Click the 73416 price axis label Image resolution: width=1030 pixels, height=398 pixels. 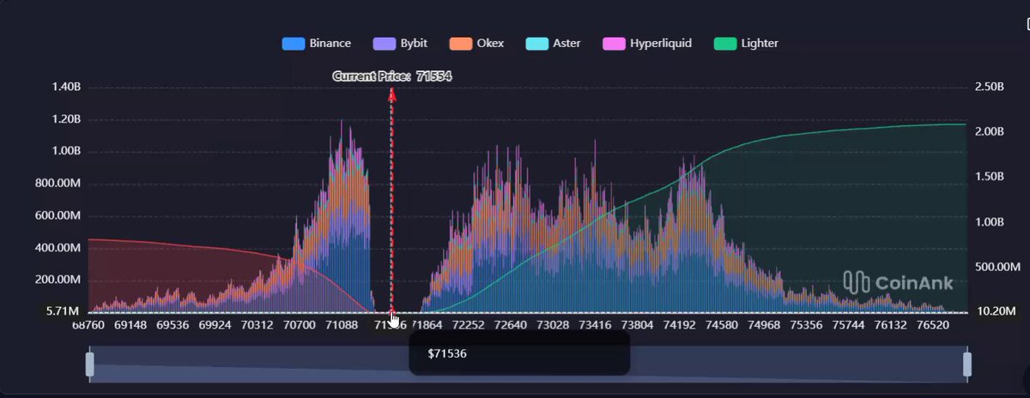click(x=595, y=326)
